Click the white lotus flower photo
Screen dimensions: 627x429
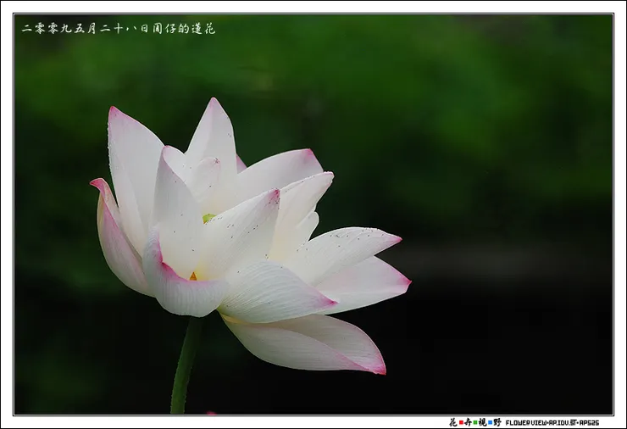[313, 214]
